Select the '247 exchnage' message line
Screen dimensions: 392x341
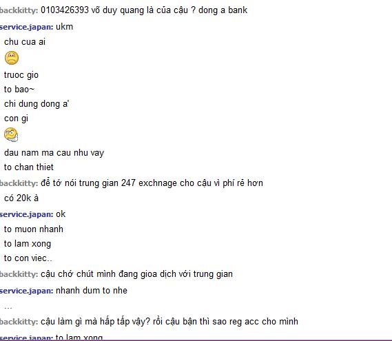[152, 183]
